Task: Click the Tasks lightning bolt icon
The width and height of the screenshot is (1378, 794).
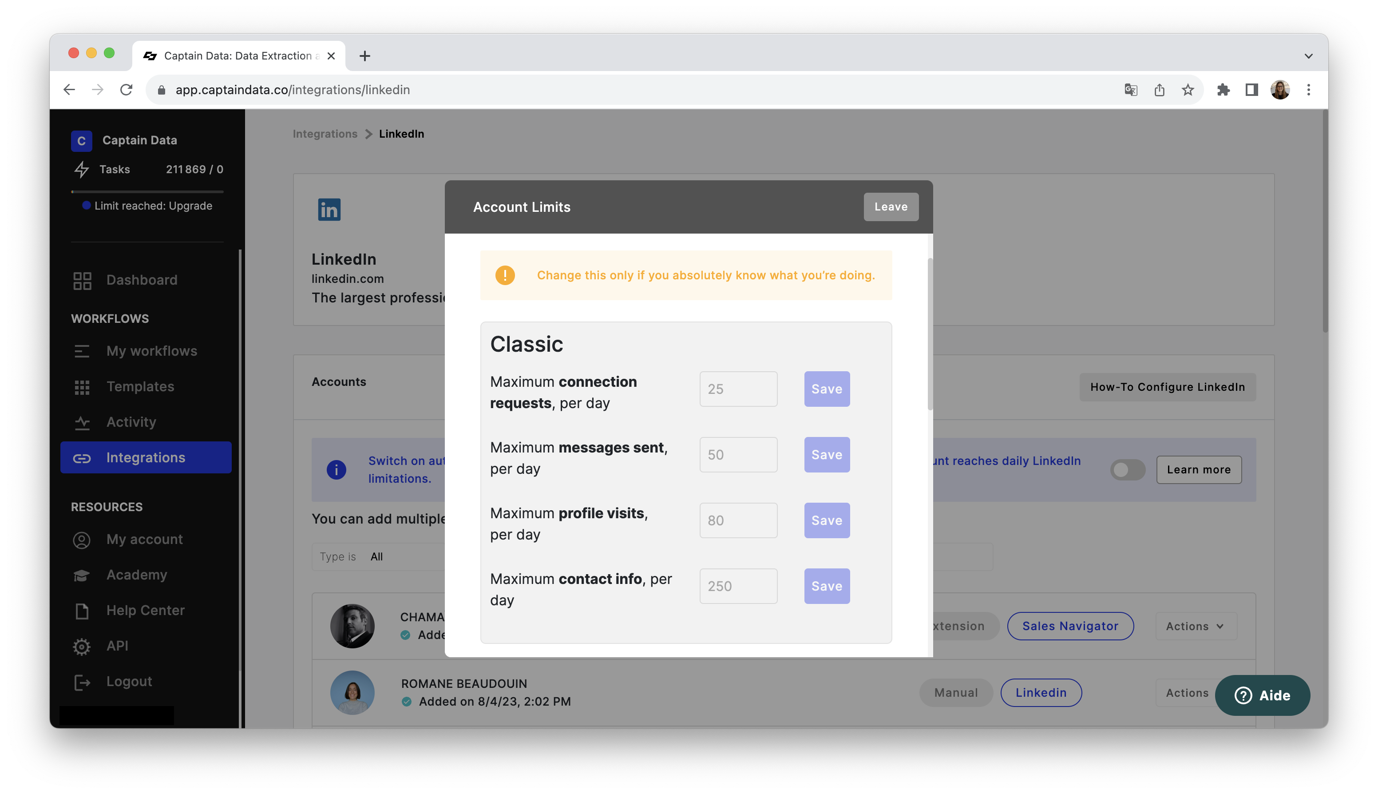Action: tap(81, 170)
